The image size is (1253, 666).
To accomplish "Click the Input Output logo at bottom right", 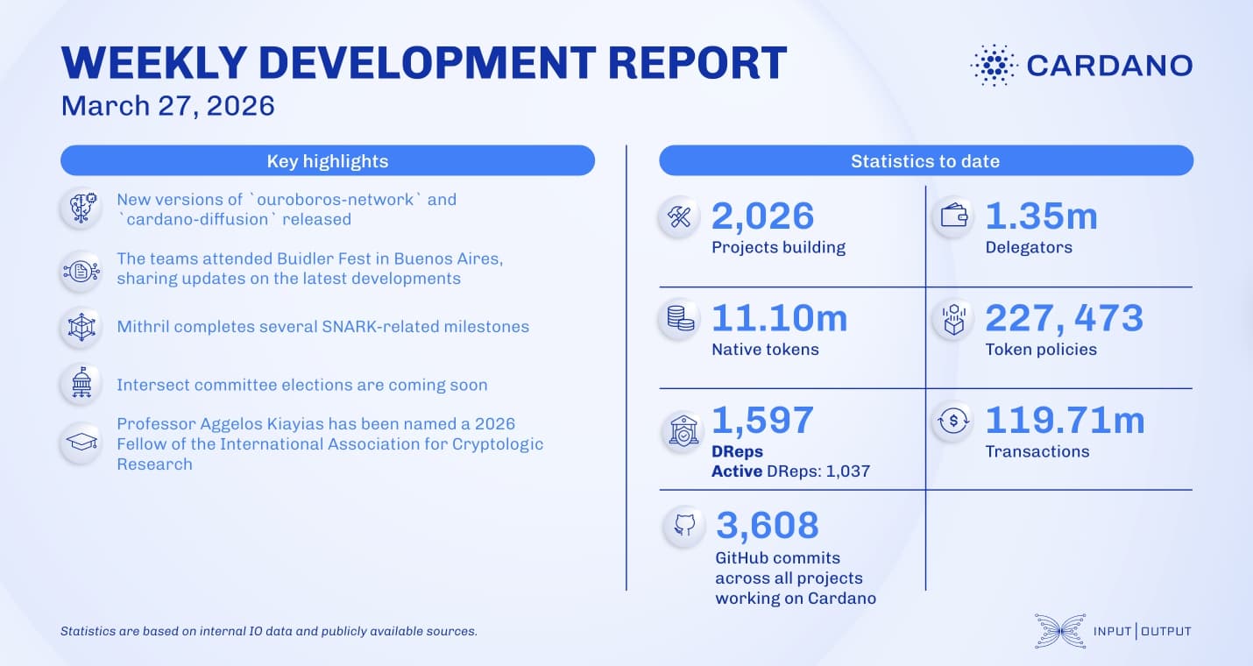I will (1113, 630).
